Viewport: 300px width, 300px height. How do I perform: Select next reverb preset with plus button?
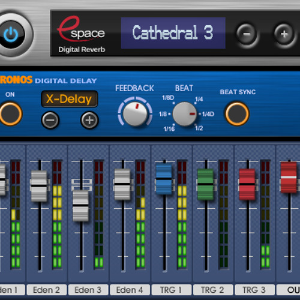pyautogui.click(x=284, y=34)
